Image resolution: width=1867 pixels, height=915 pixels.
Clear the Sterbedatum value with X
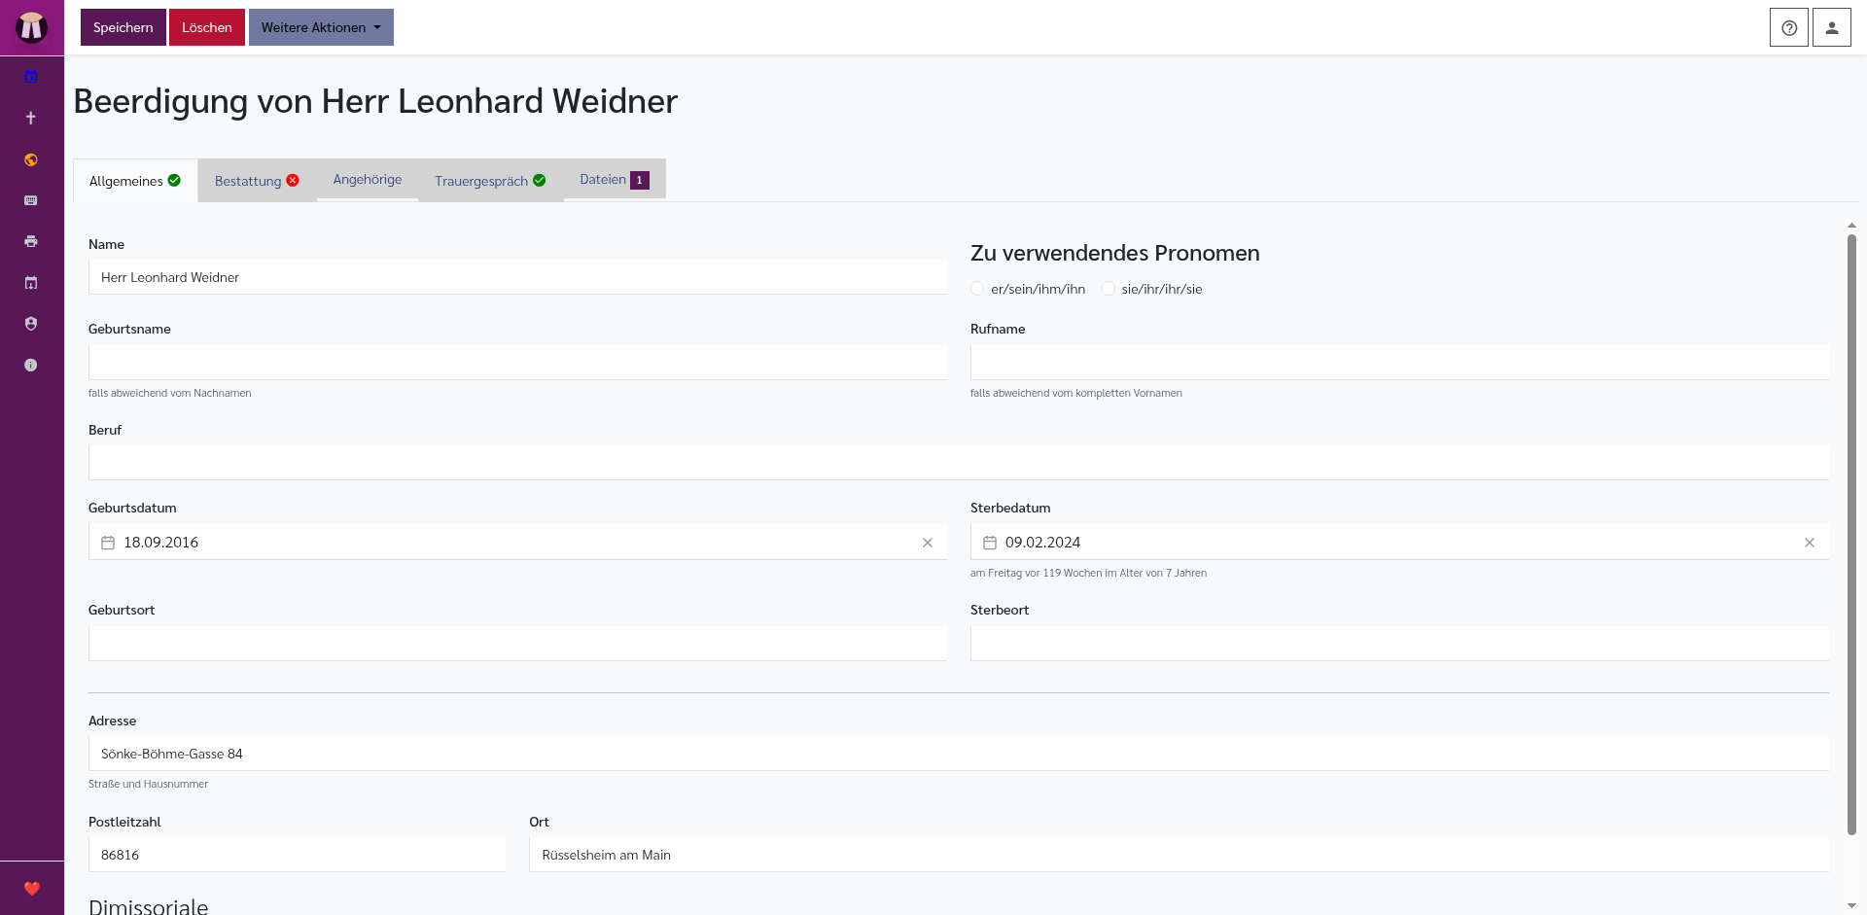1810,543
